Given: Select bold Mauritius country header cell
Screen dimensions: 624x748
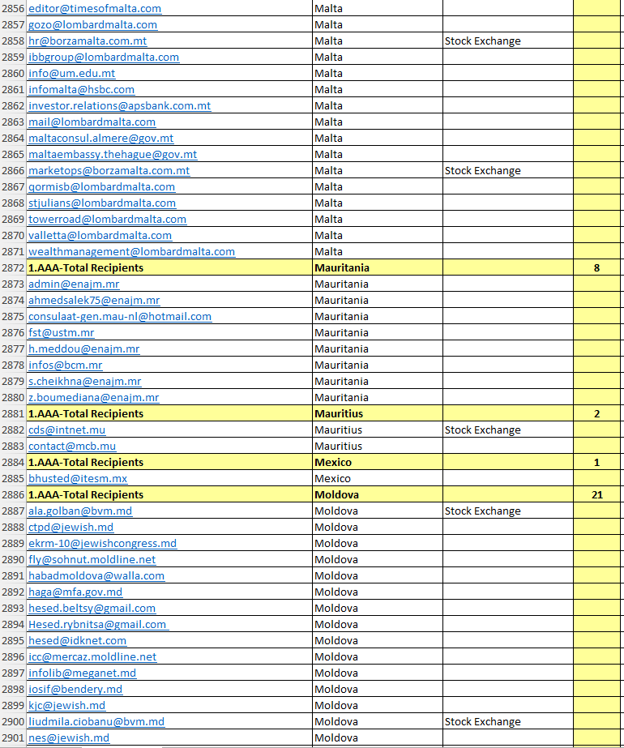Looking at the screenshot, I should click(378, 414).
